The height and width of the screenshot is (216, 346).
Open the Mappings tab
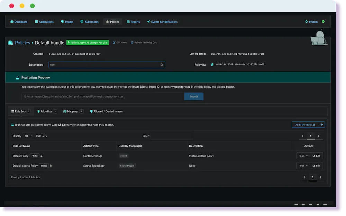coord(73,111)
